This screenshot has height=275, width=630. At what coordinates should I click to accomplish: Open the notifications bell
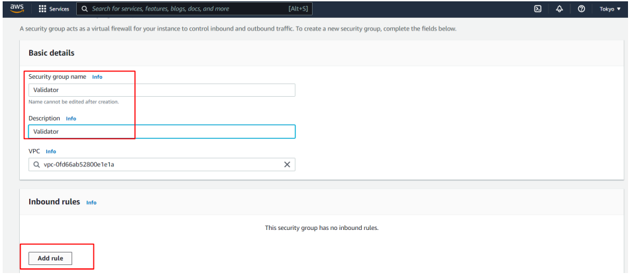pos(560,9)
